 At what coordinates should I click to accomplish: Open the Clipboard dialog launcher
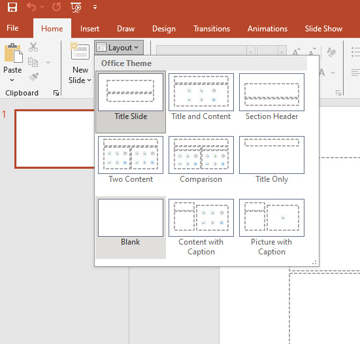[x=56, y=93]
